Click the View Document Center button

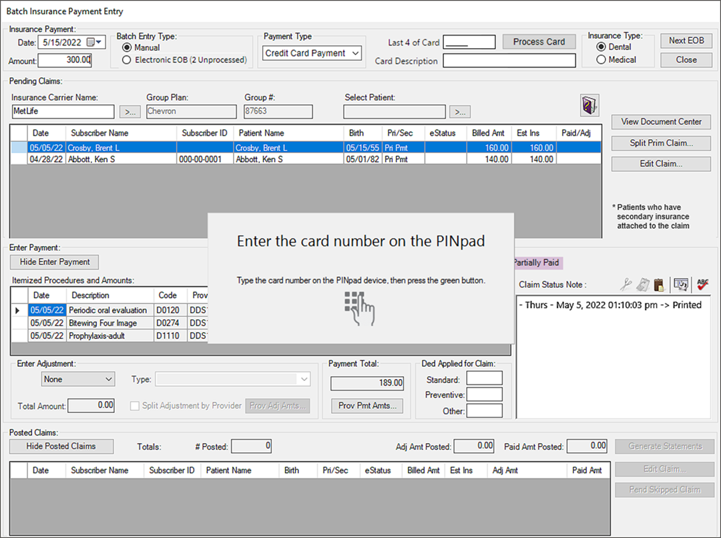coord(661,122)
